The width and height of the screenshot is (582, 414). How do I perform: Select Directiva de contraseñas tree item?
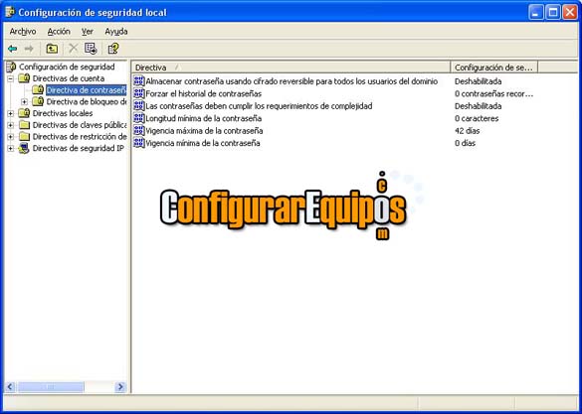[87, 90]
